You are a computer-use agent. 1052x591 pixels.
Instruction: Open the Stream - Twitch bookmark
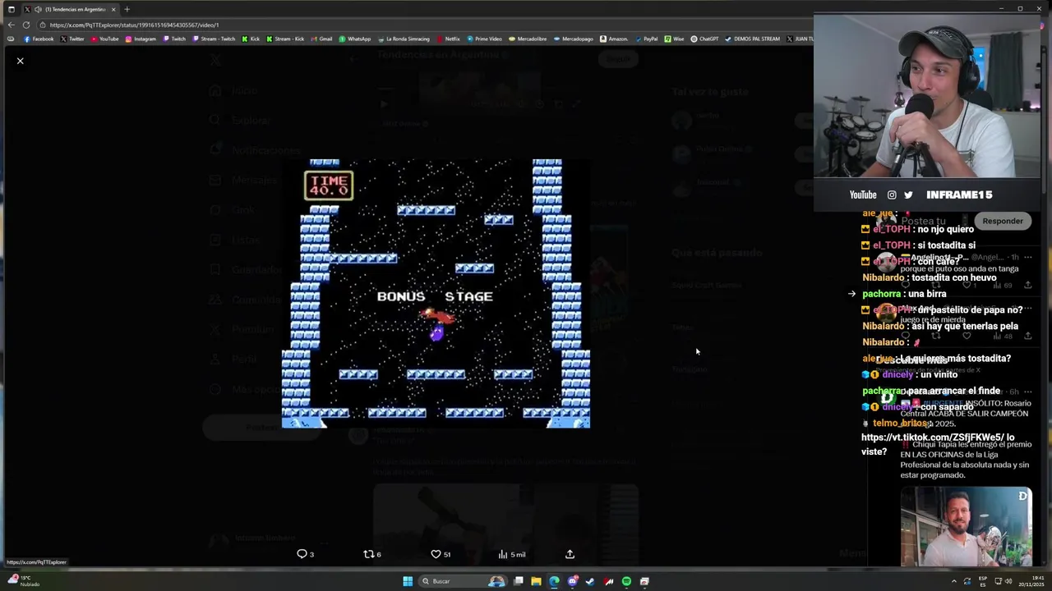pyautogui.click(x=214, y=39)
